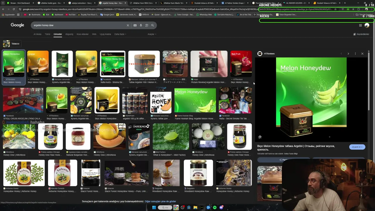Clear the Google search box text
The width and height of the screenshot is (375, 211).
point(128,25)
